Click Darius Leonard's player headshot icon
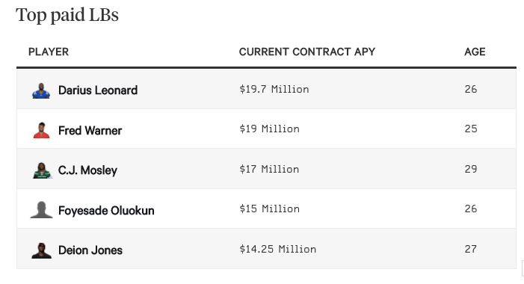Screen dimensions: 524x284 coord(41,90)
